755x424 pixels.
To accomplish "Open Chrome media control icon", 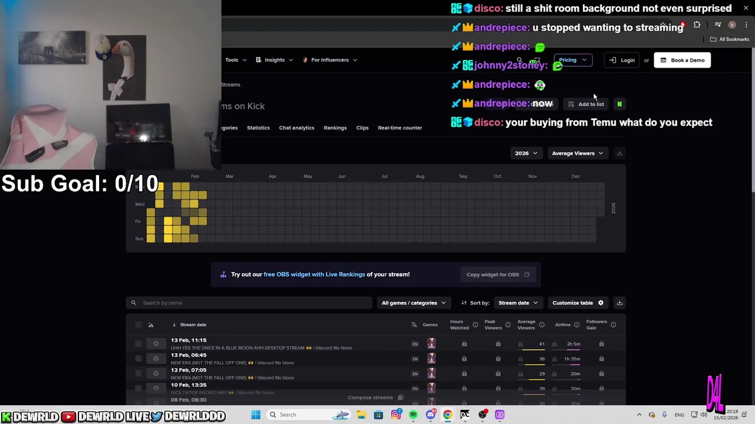I will (x=718, y=25).
